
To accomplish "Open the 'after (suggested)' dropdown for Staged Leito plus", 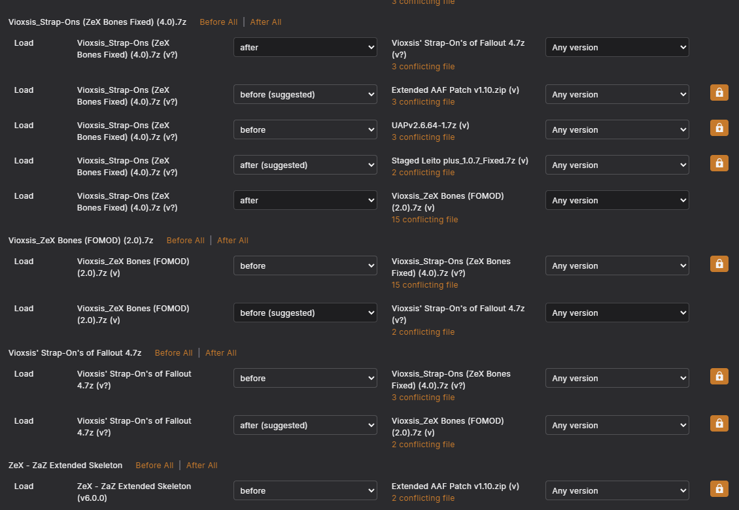I will click(305, 165).
